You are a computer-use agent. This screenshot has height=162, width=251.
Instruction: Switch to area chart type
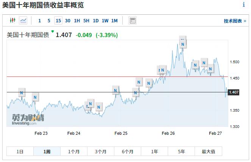[x=23, y=20]
